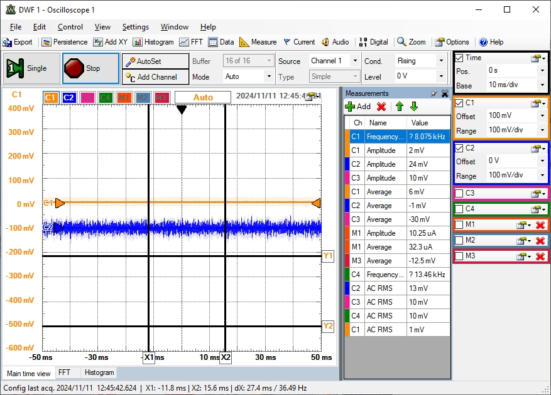Remove measurement with red X icon
The image size is (551, 395).
(x=381, y=107)
